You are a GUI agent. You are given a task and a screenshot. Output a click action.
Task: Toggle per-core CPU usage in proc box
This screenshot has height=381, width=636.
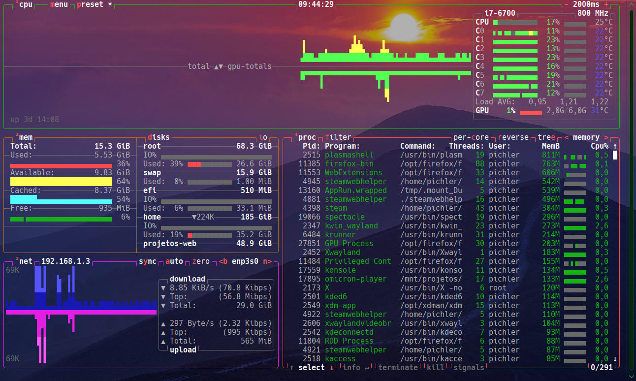tap(471, 137)
